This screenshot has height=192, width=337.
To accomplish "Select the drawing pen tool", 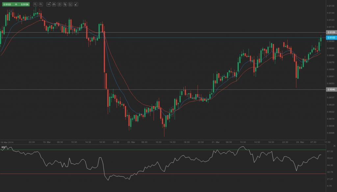I will (76, 4).
